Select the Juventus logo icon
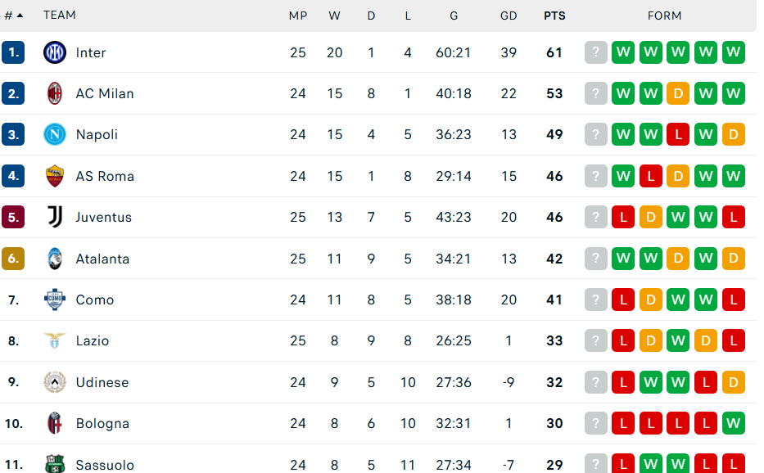This screenshot has width=764, height=473. pos(54,217)
